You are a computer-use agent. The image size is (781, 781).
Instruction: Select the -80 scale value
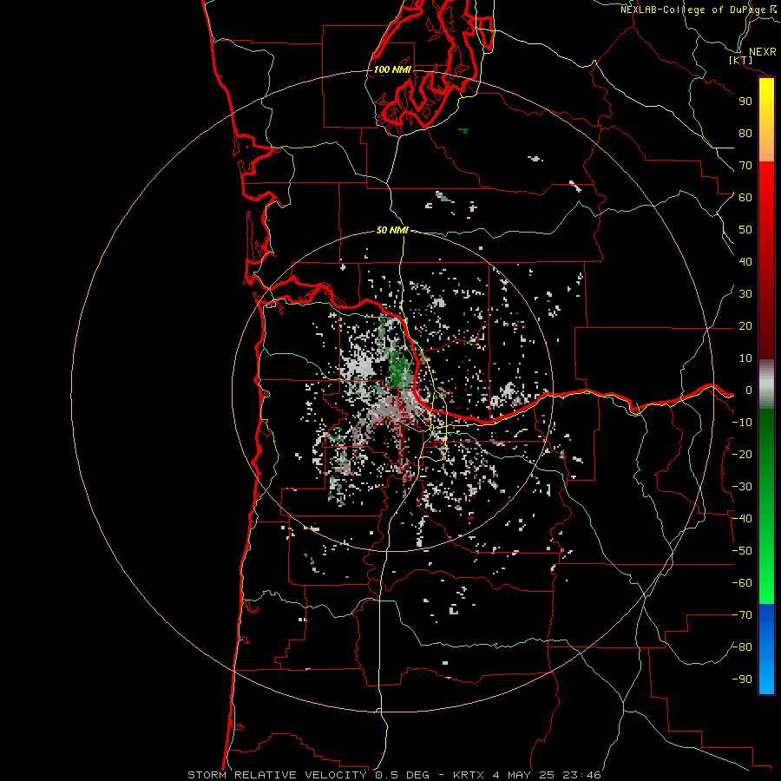click(x=742, y=647)
